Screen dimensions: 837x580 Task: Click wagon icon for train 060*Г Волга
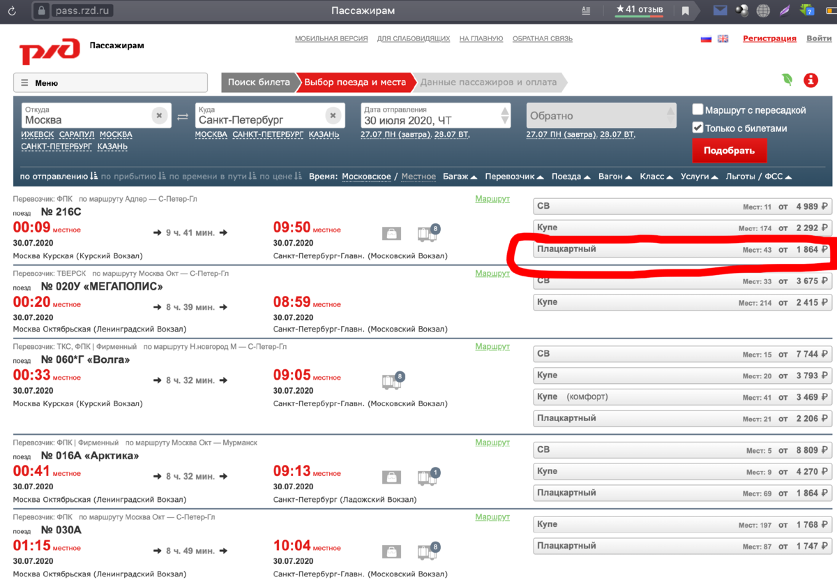[x=392, y=381]
